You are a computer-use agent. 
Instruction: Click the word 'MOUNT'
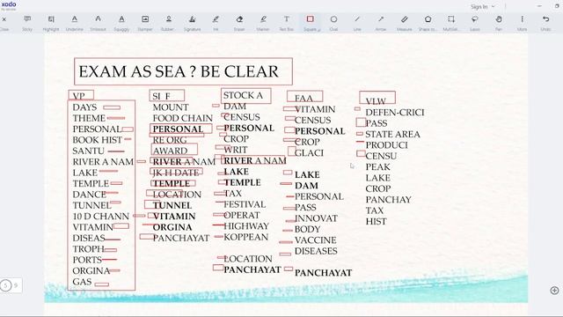[x=171, y=107]
